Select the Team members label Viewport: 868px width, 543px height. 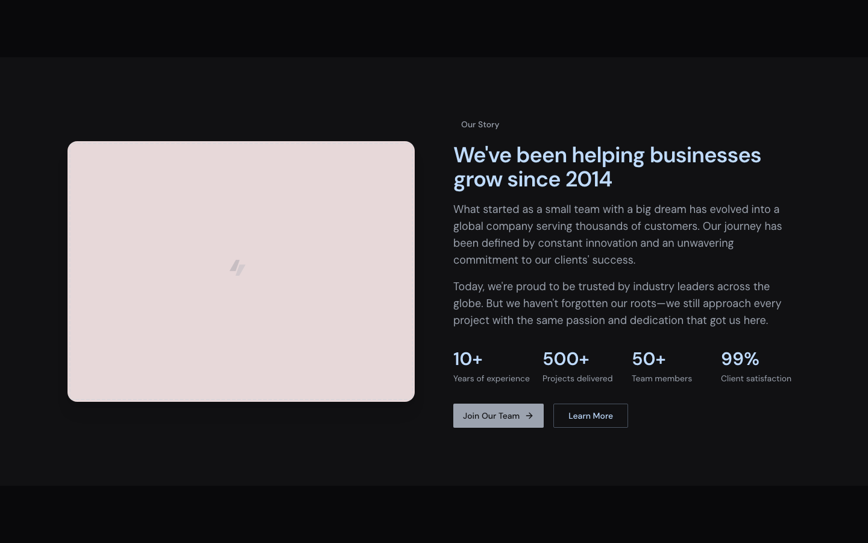662,378
